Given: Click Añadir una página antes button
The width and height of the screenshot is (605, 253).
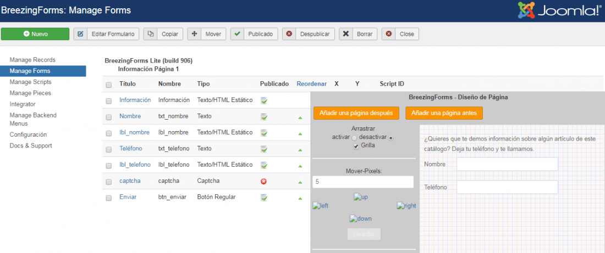Looking at the screenshot, I should pyautogui.click(x=444, y=113).
